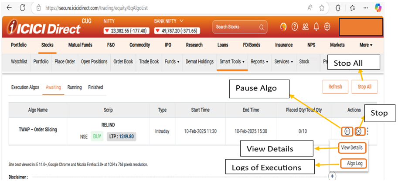Reload the page in the browser
Image resolution: width=398 pixels, height=184 pixels.
23,8
